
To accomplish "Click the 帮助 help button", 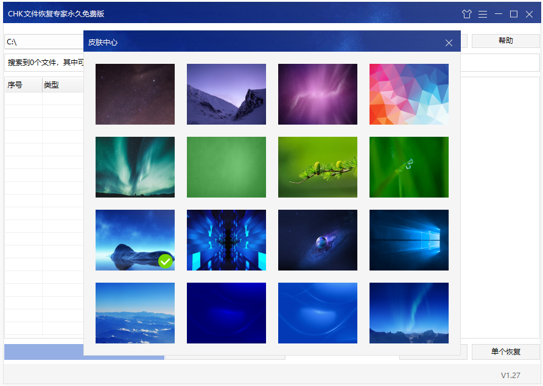I will (x=506, y=41).
